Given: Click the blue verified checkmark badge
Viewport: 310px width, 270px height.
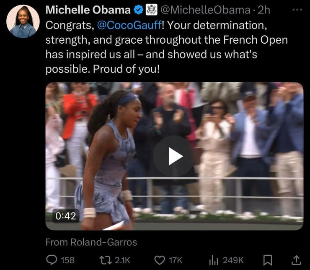Looking at the screenshot, I should click(139, 10).
